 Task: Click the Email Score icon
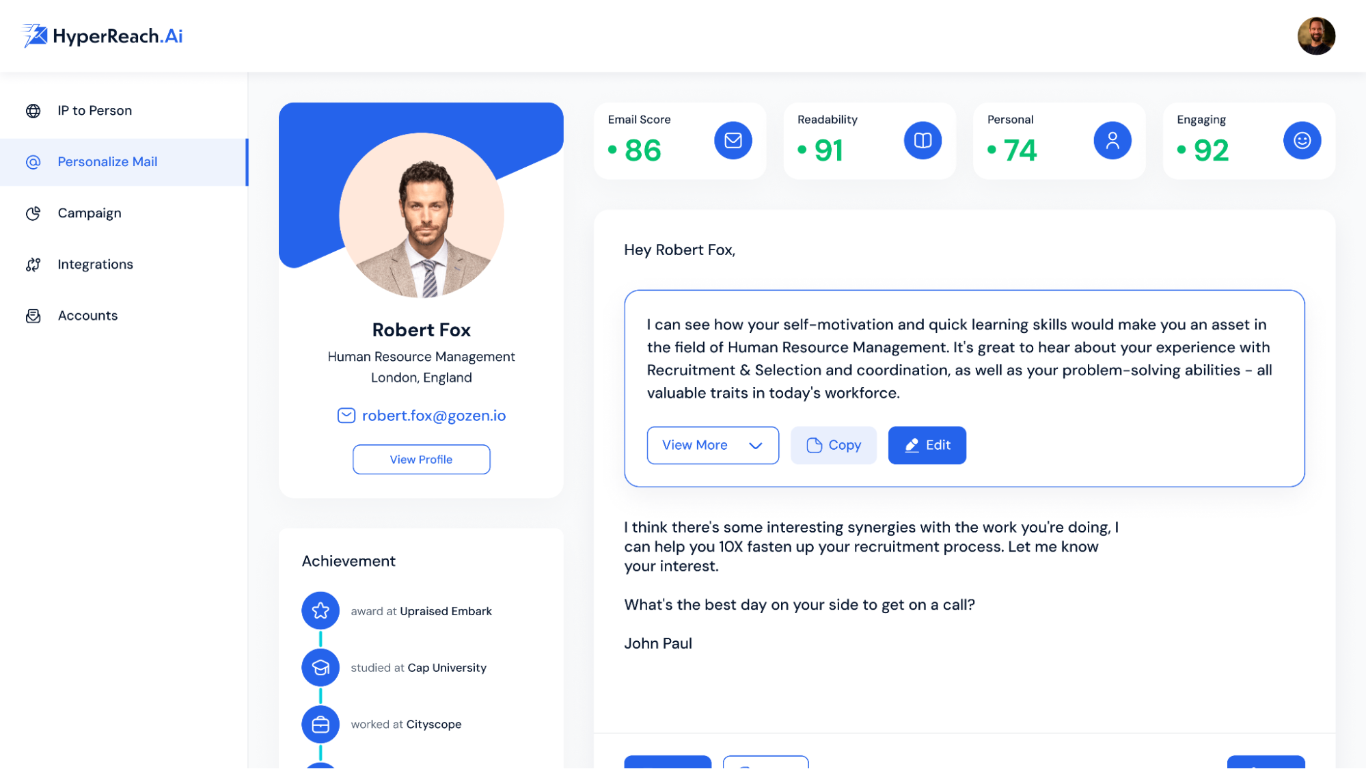point(733,140)
